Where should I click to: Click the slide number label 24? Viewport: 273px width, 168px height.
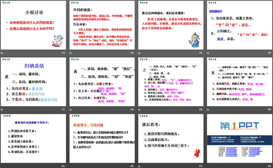pos(269,166)
